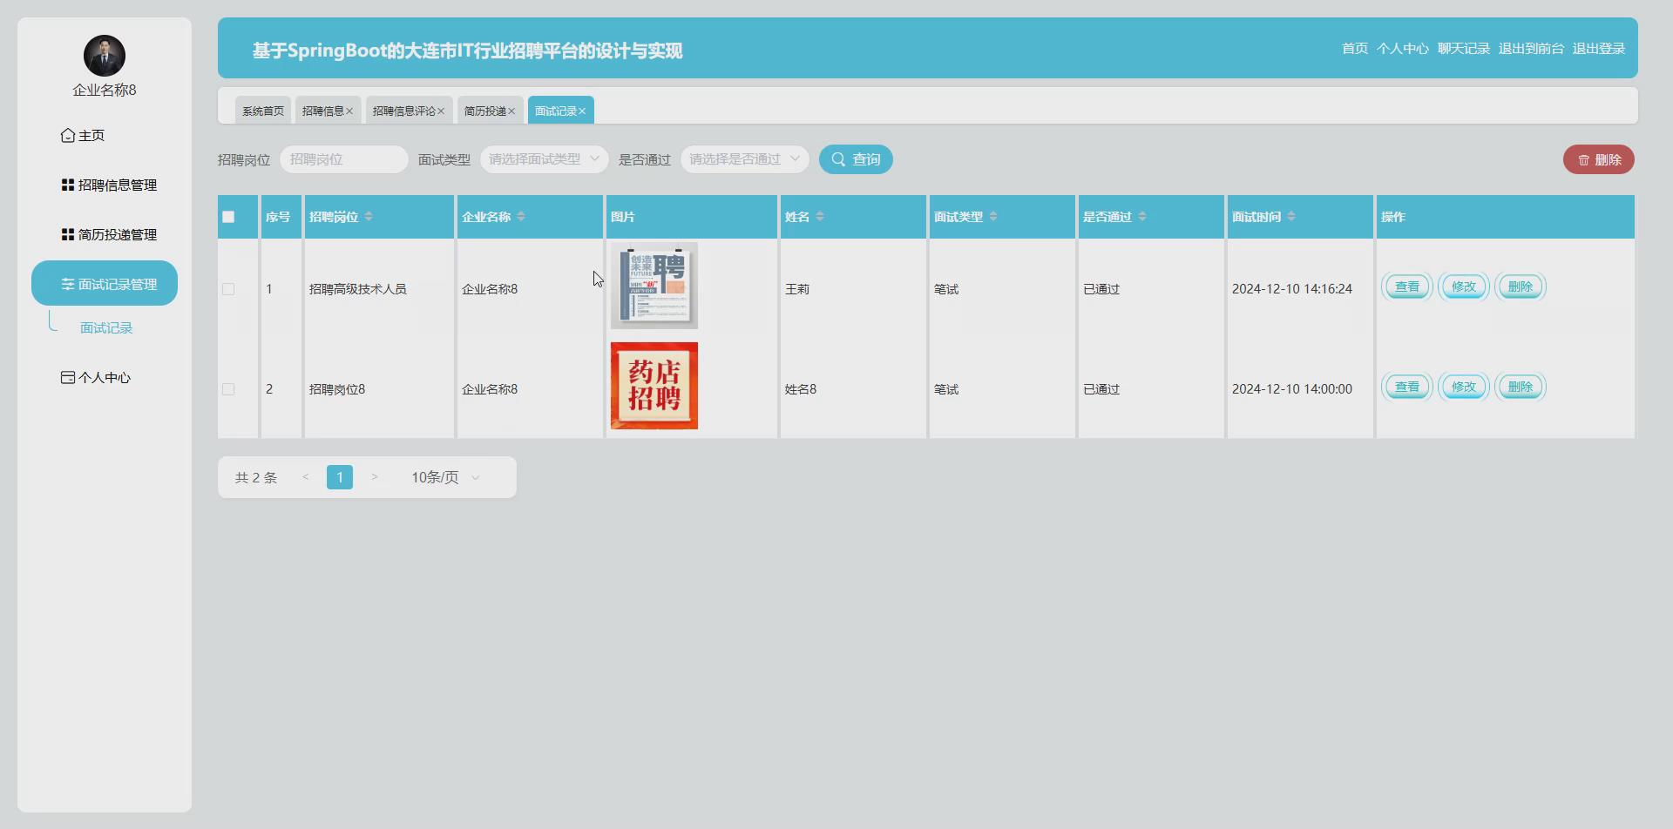The image size is (1673, 829).
Task: Open 主页 home in sidebar
Action: (x=83, y=135)
